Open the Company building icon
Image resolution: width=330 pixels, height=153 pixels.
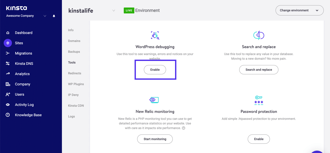pos(8,84)
